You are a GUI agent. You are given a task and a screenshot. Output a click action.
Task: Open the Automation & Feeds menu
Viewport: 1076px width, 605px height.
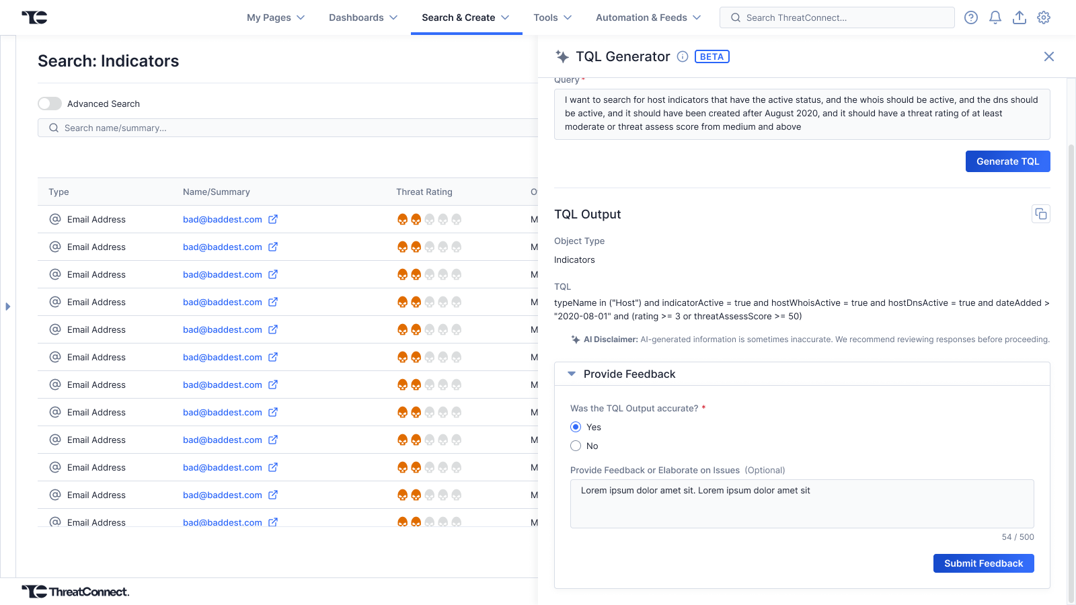pyautogui.click(x=648, y=17)
